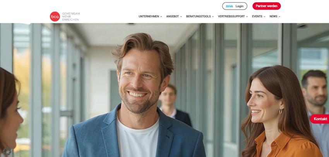Select the Vertriebssupport menu label

click(231, 16)
